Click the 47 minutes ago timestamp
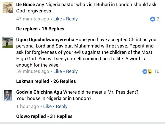The height and width of the screenshot is (124, 165). pyautogui.click(x=32, y=19)
